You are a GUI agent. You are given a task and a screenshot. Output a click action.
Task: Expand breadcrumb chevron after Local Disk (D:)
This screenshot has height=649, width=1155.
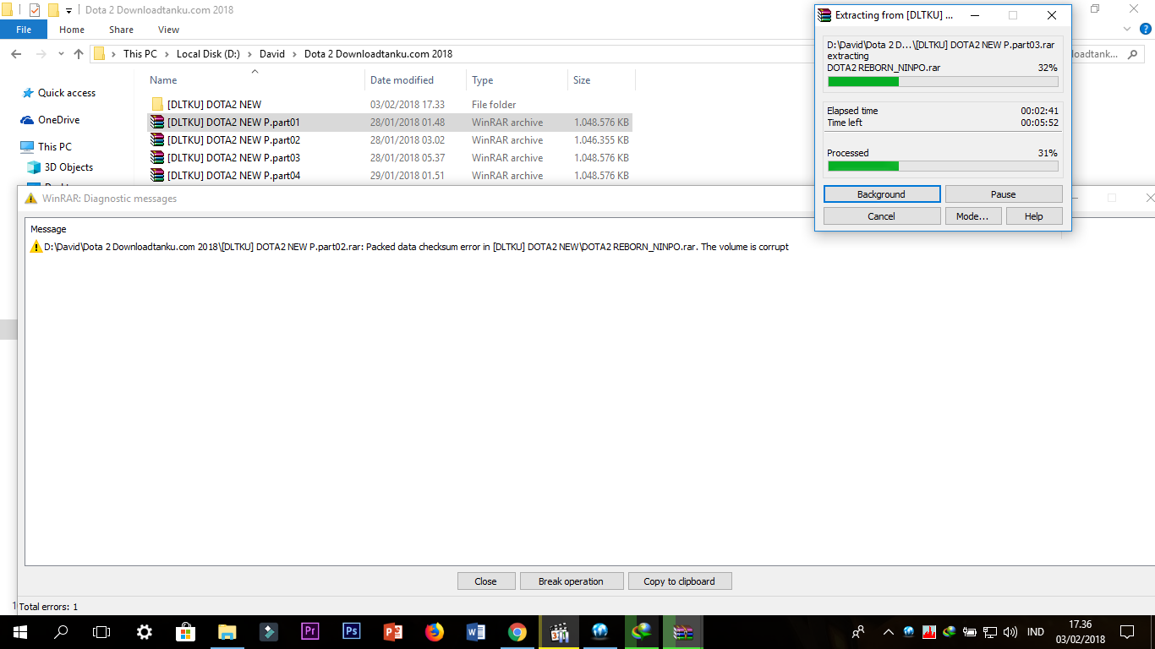tap(249, 54)
